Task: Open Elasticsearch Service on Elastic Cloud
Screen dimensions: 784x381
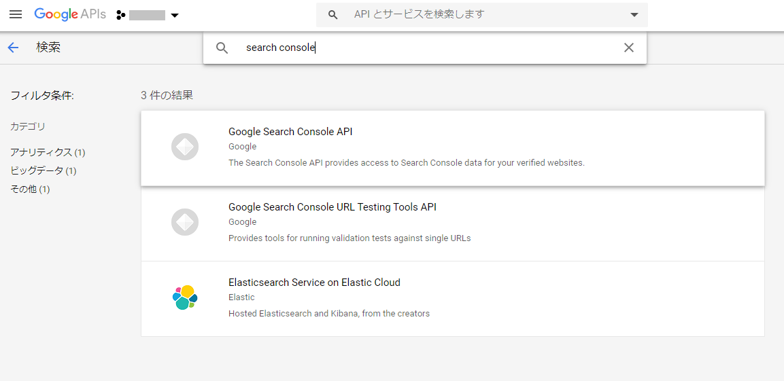Action: tap(452, 299)
